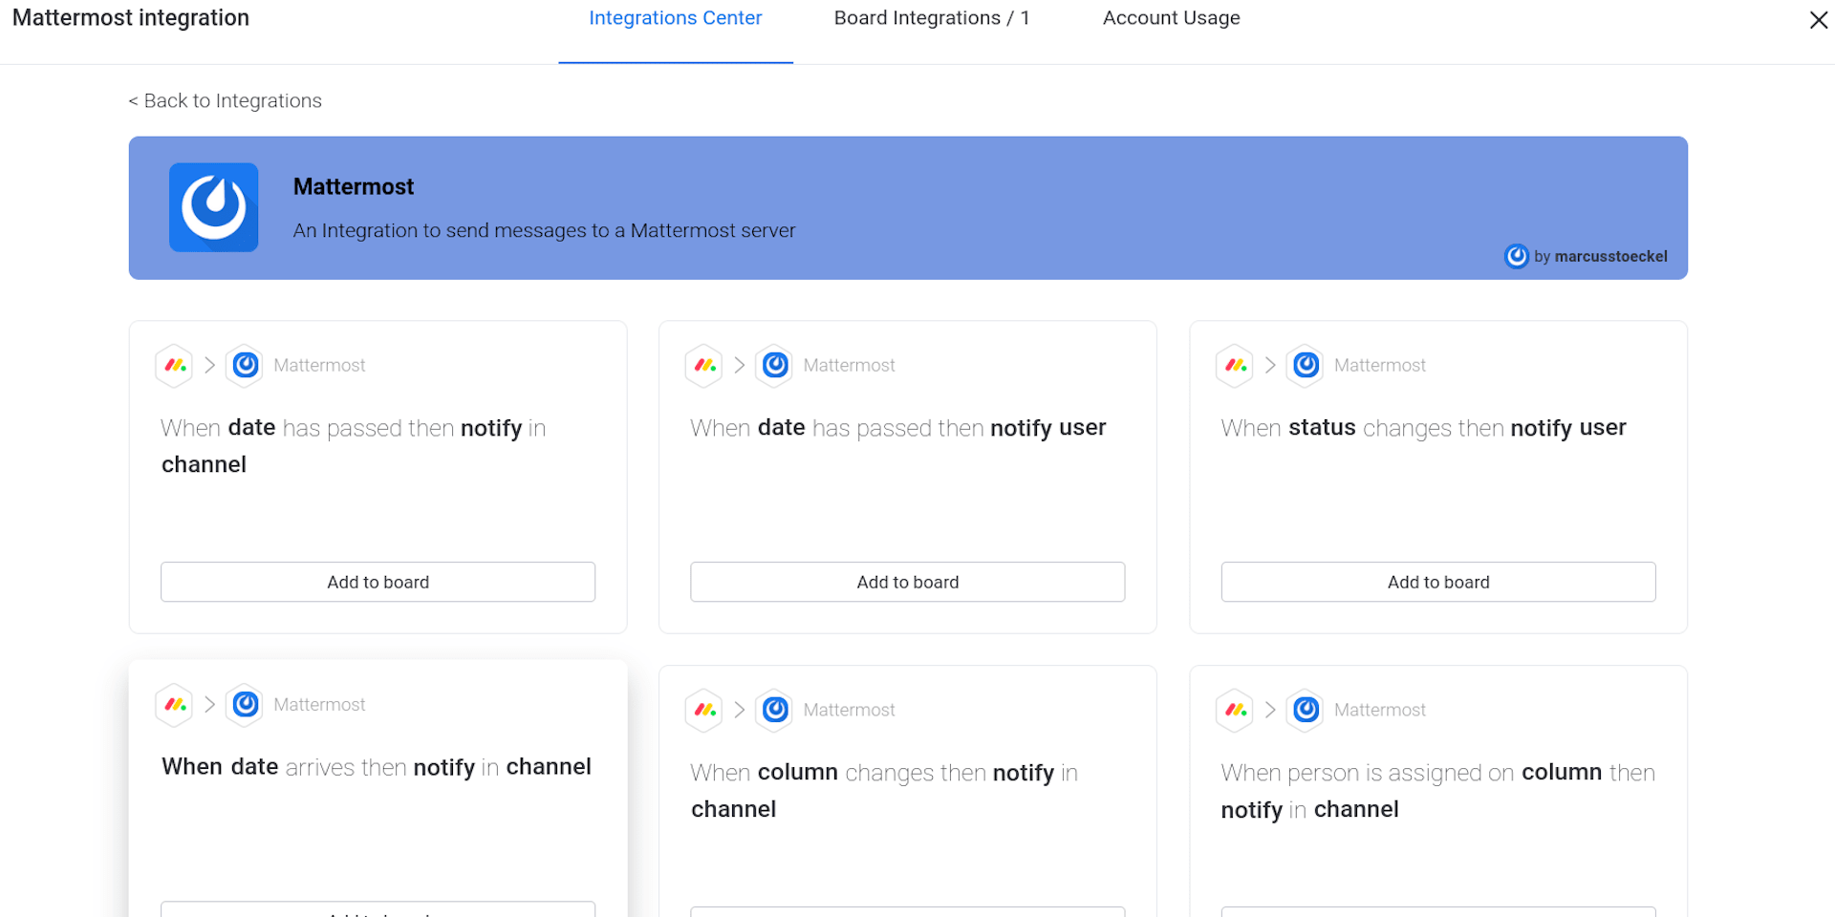Click Mattermost icon in 'column changes' card
1835x917 pixels.
(x=775, y=710)
